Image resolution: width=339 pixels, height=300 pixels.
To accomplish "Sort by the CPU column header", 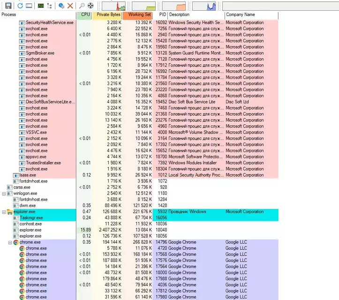I will click(84, 15).
